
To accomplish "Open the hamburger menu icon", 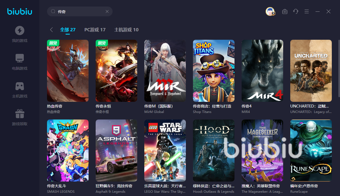I will [307, 11].
